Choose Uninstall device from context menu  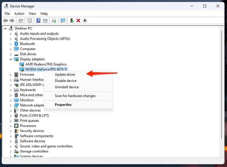click(67, 87)
